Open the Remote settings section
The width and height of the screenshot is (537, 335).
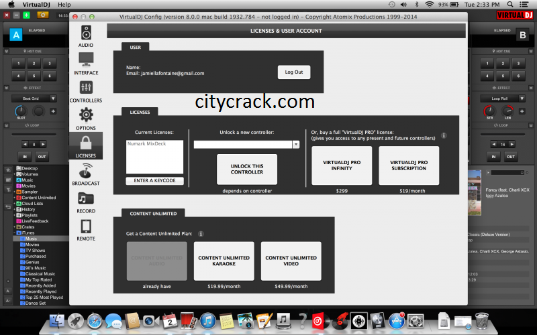[x=86, y=230]
